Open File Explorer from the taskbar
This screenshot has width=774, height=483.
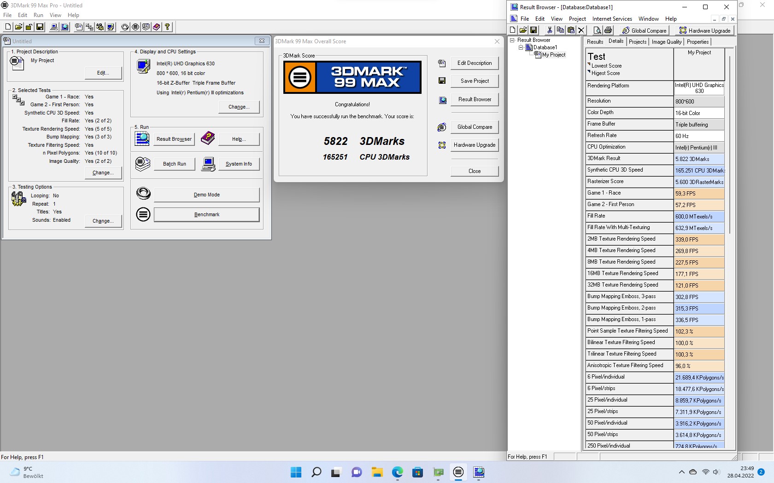(377, 472)
